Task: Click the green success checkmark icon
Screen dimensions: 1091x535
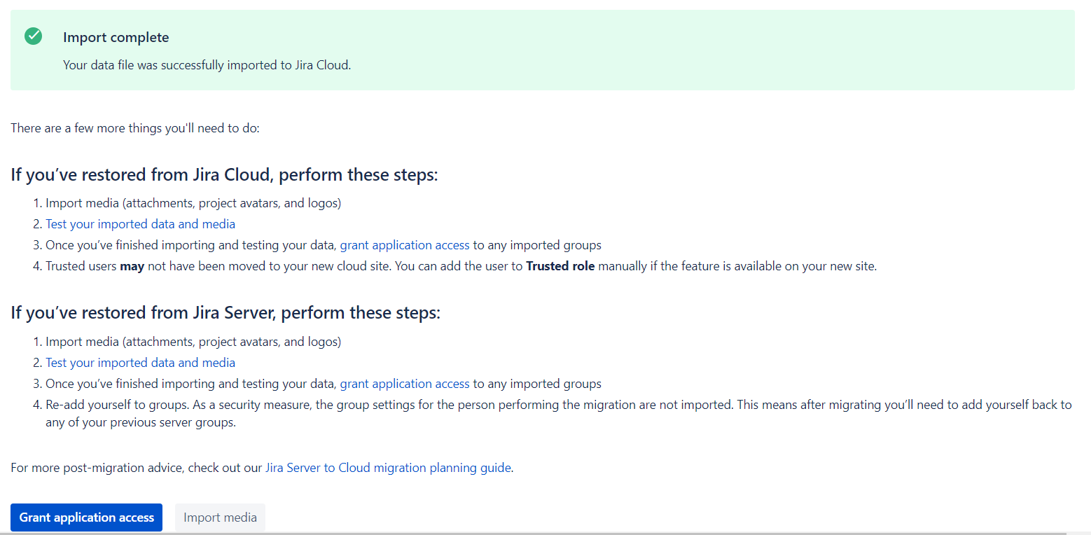Action: (x=33, y=36)
